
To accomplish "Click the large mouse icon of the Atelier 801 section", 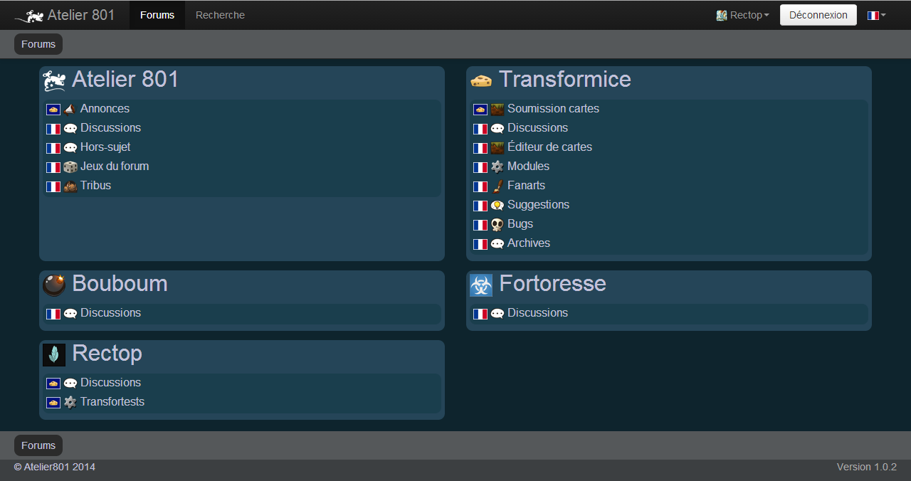I will pyautogui.click(x=54, y=80).
